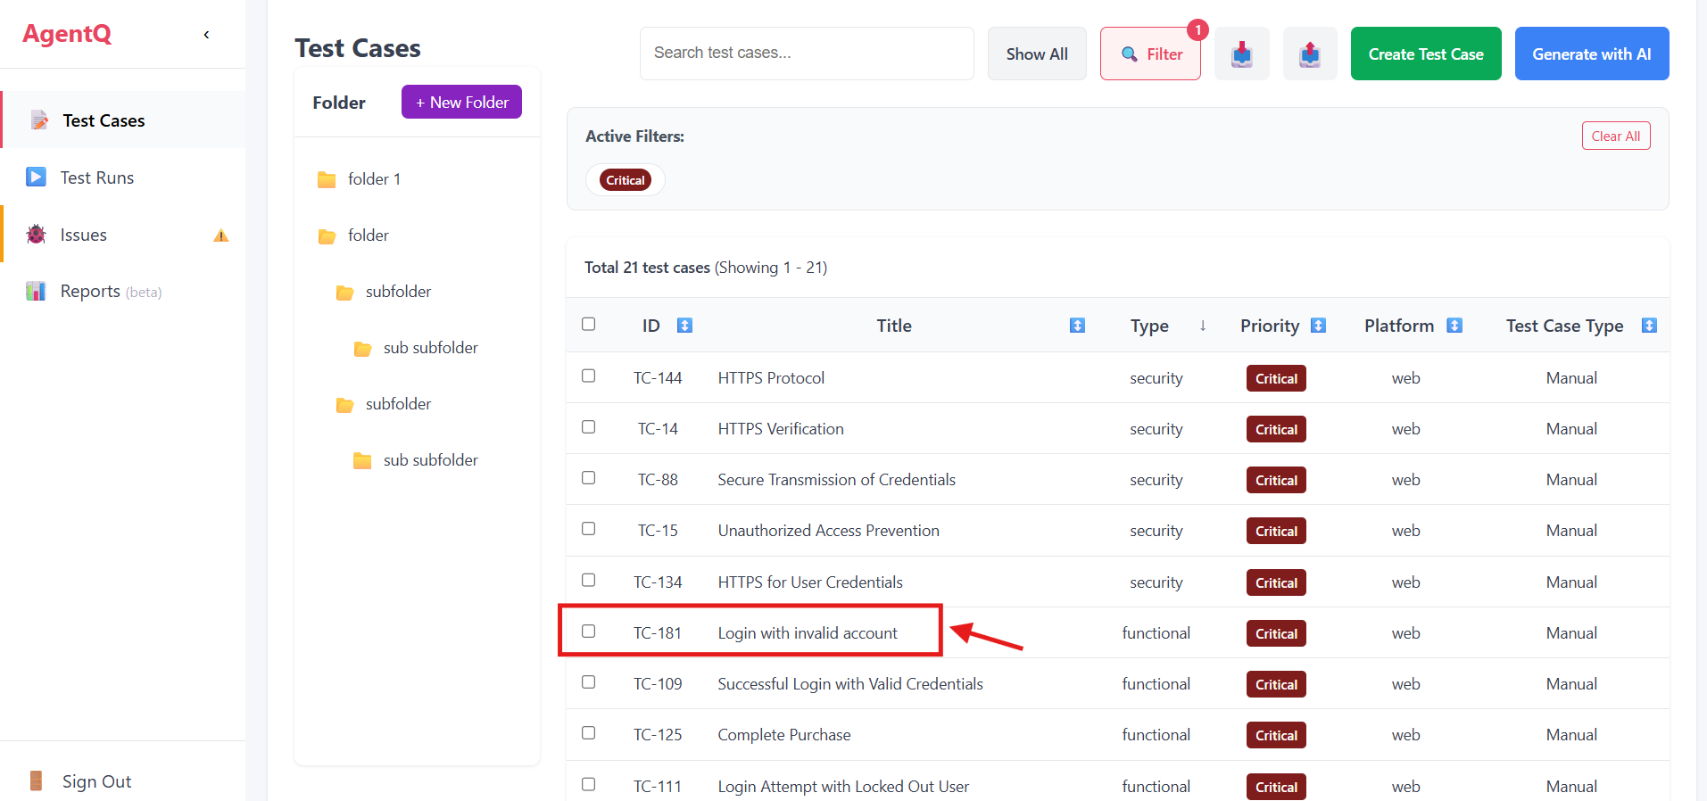The width and height of the screenshot is (1707, 801).
Task: Select the TC-181 row checkbox
Action: (589, 632)
